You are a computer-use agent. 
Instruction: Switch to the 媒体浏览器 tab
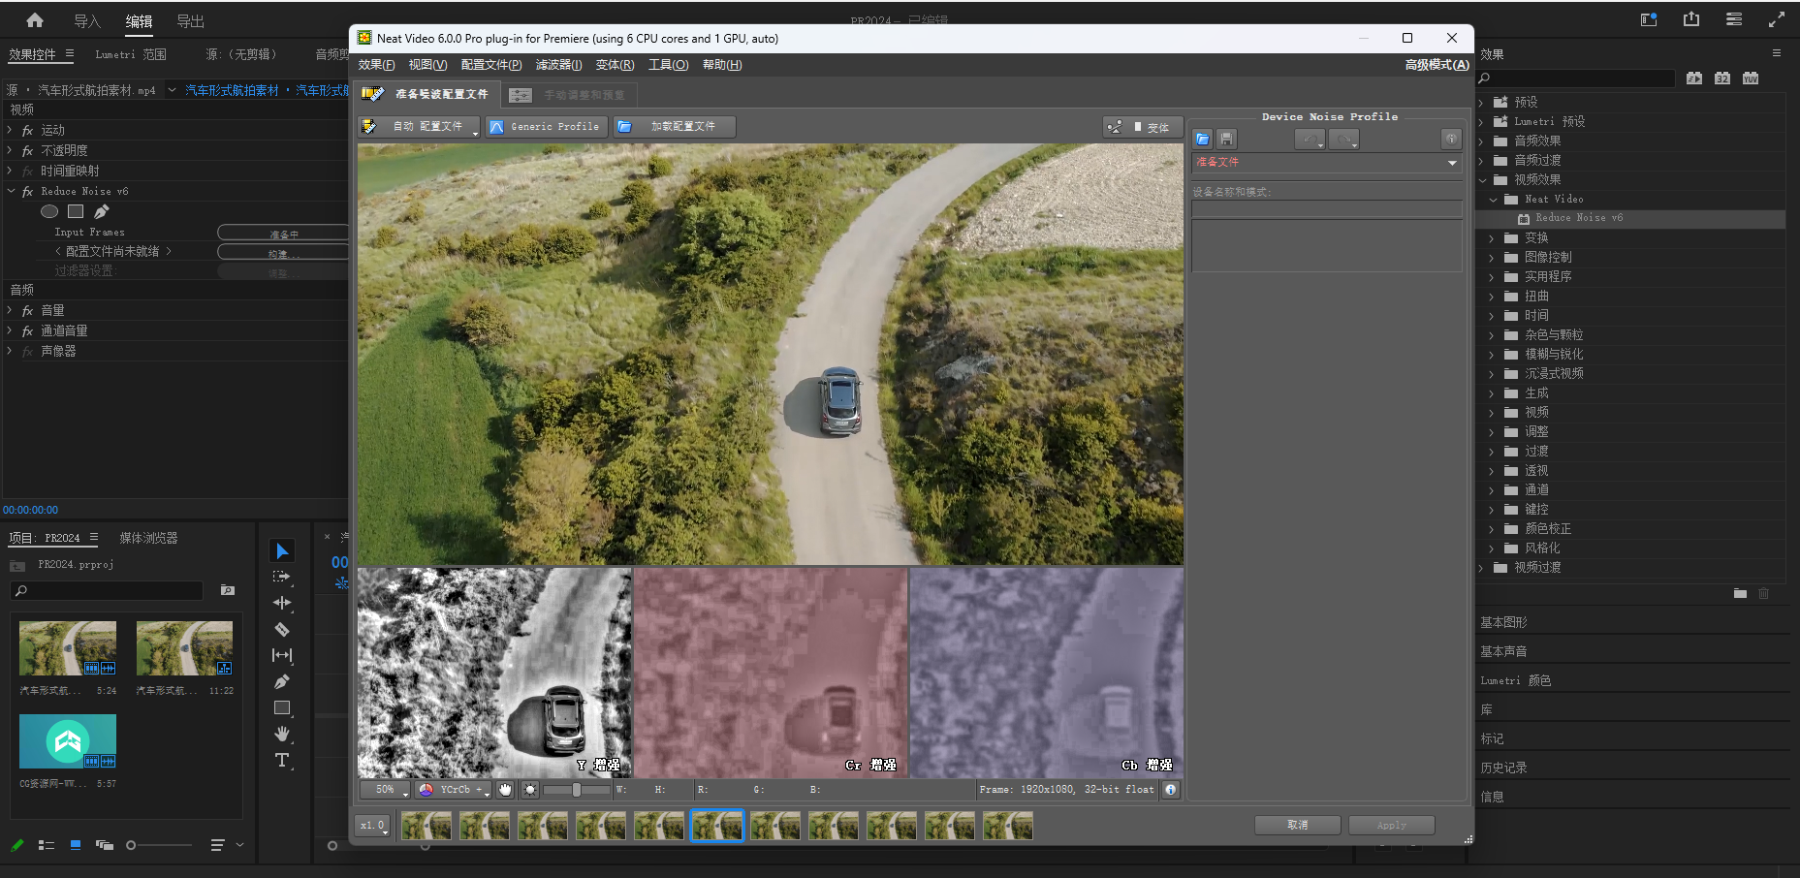coord(148,538)
